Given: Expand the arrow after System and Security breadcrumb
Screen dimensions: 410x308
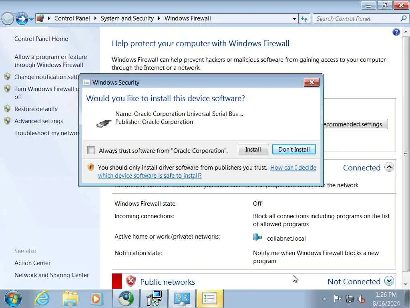Looking at the screenshot, I should (x=159, y=18).
